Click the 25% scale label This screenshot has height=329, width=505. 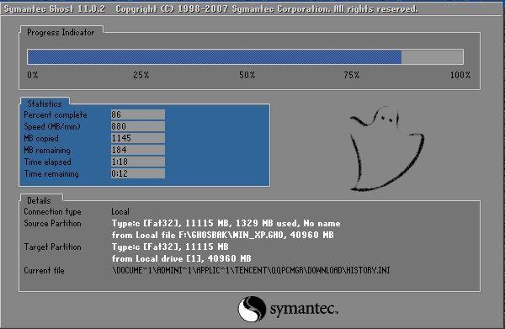point(141,75)
